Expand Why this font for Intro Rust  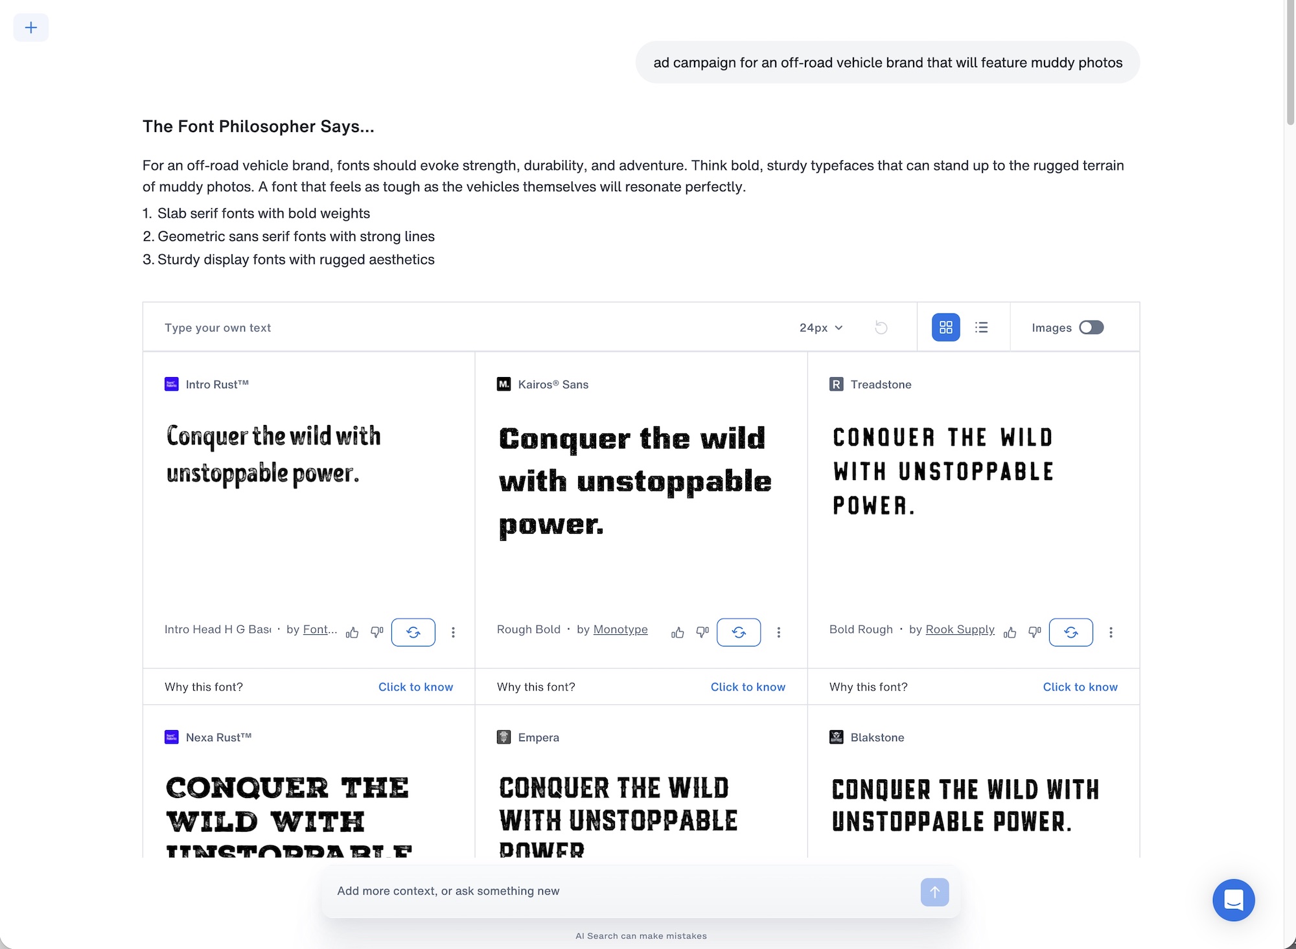[415, 687]
